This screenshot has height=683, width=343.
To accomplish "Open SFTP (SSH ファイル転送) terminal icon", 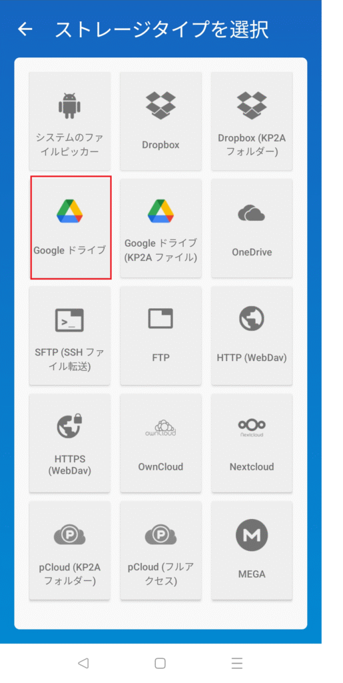I will [x=69, y=320].
